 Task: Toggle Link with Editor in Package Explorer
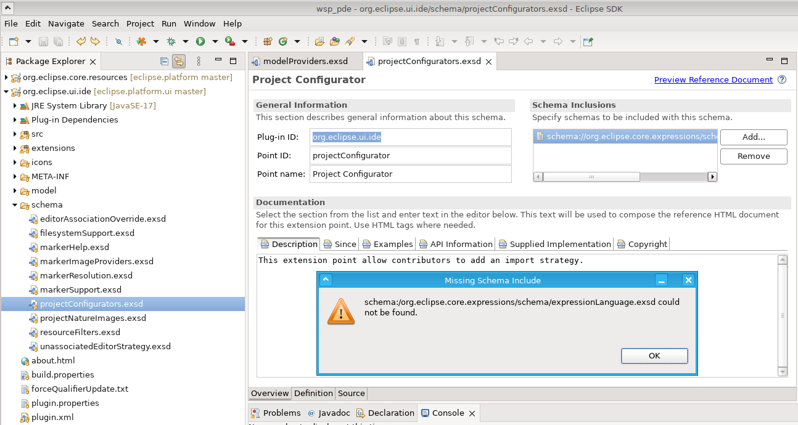(x=178, y=61)
